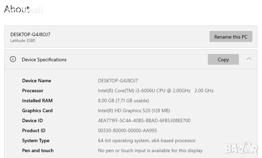Click the Latitude 3380 model text
Screen dimensions: 262x158
[23, 41]
